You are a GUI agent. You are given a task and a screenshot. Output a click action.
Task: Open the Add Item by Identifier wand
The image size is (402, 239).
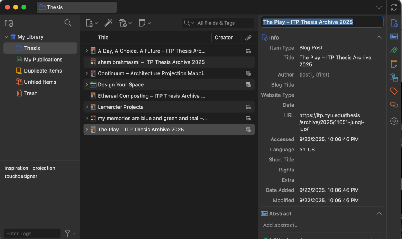tap(108, 23)
